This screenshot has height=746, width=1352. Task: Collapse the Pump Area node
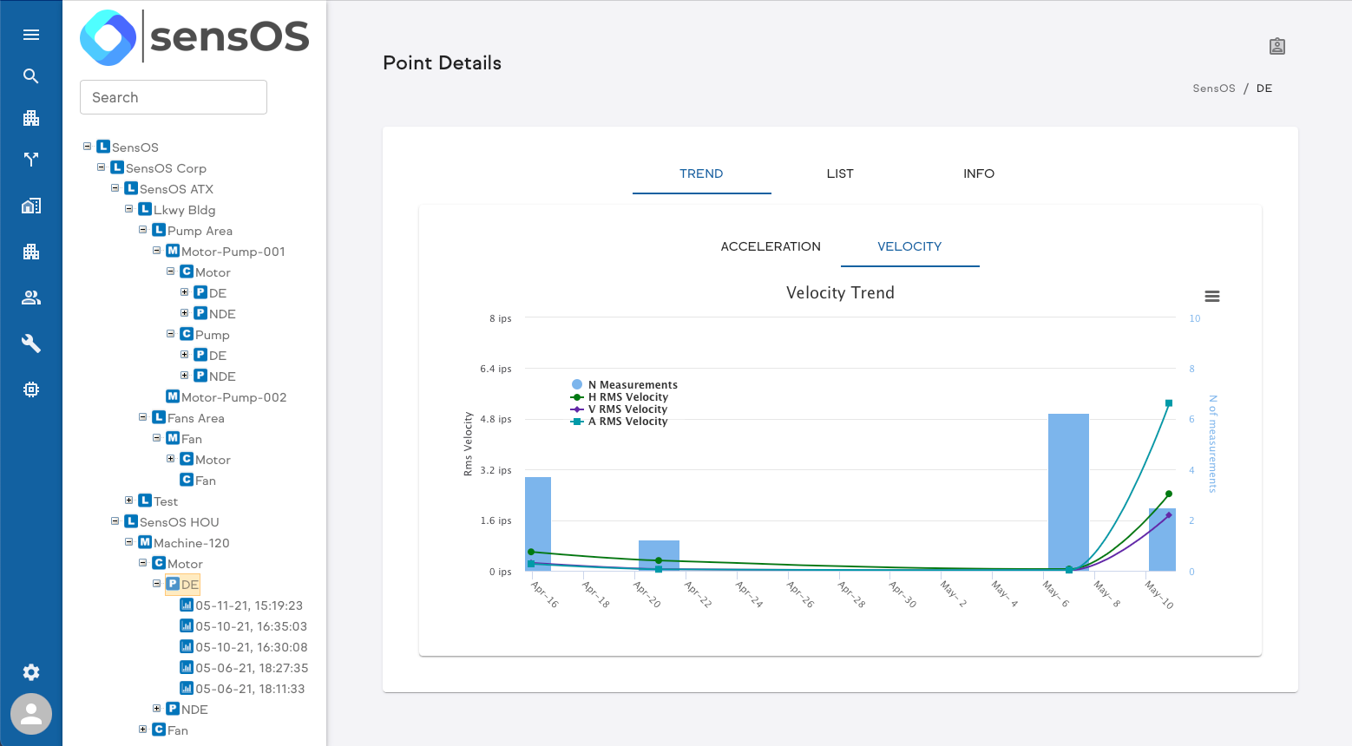142,230
